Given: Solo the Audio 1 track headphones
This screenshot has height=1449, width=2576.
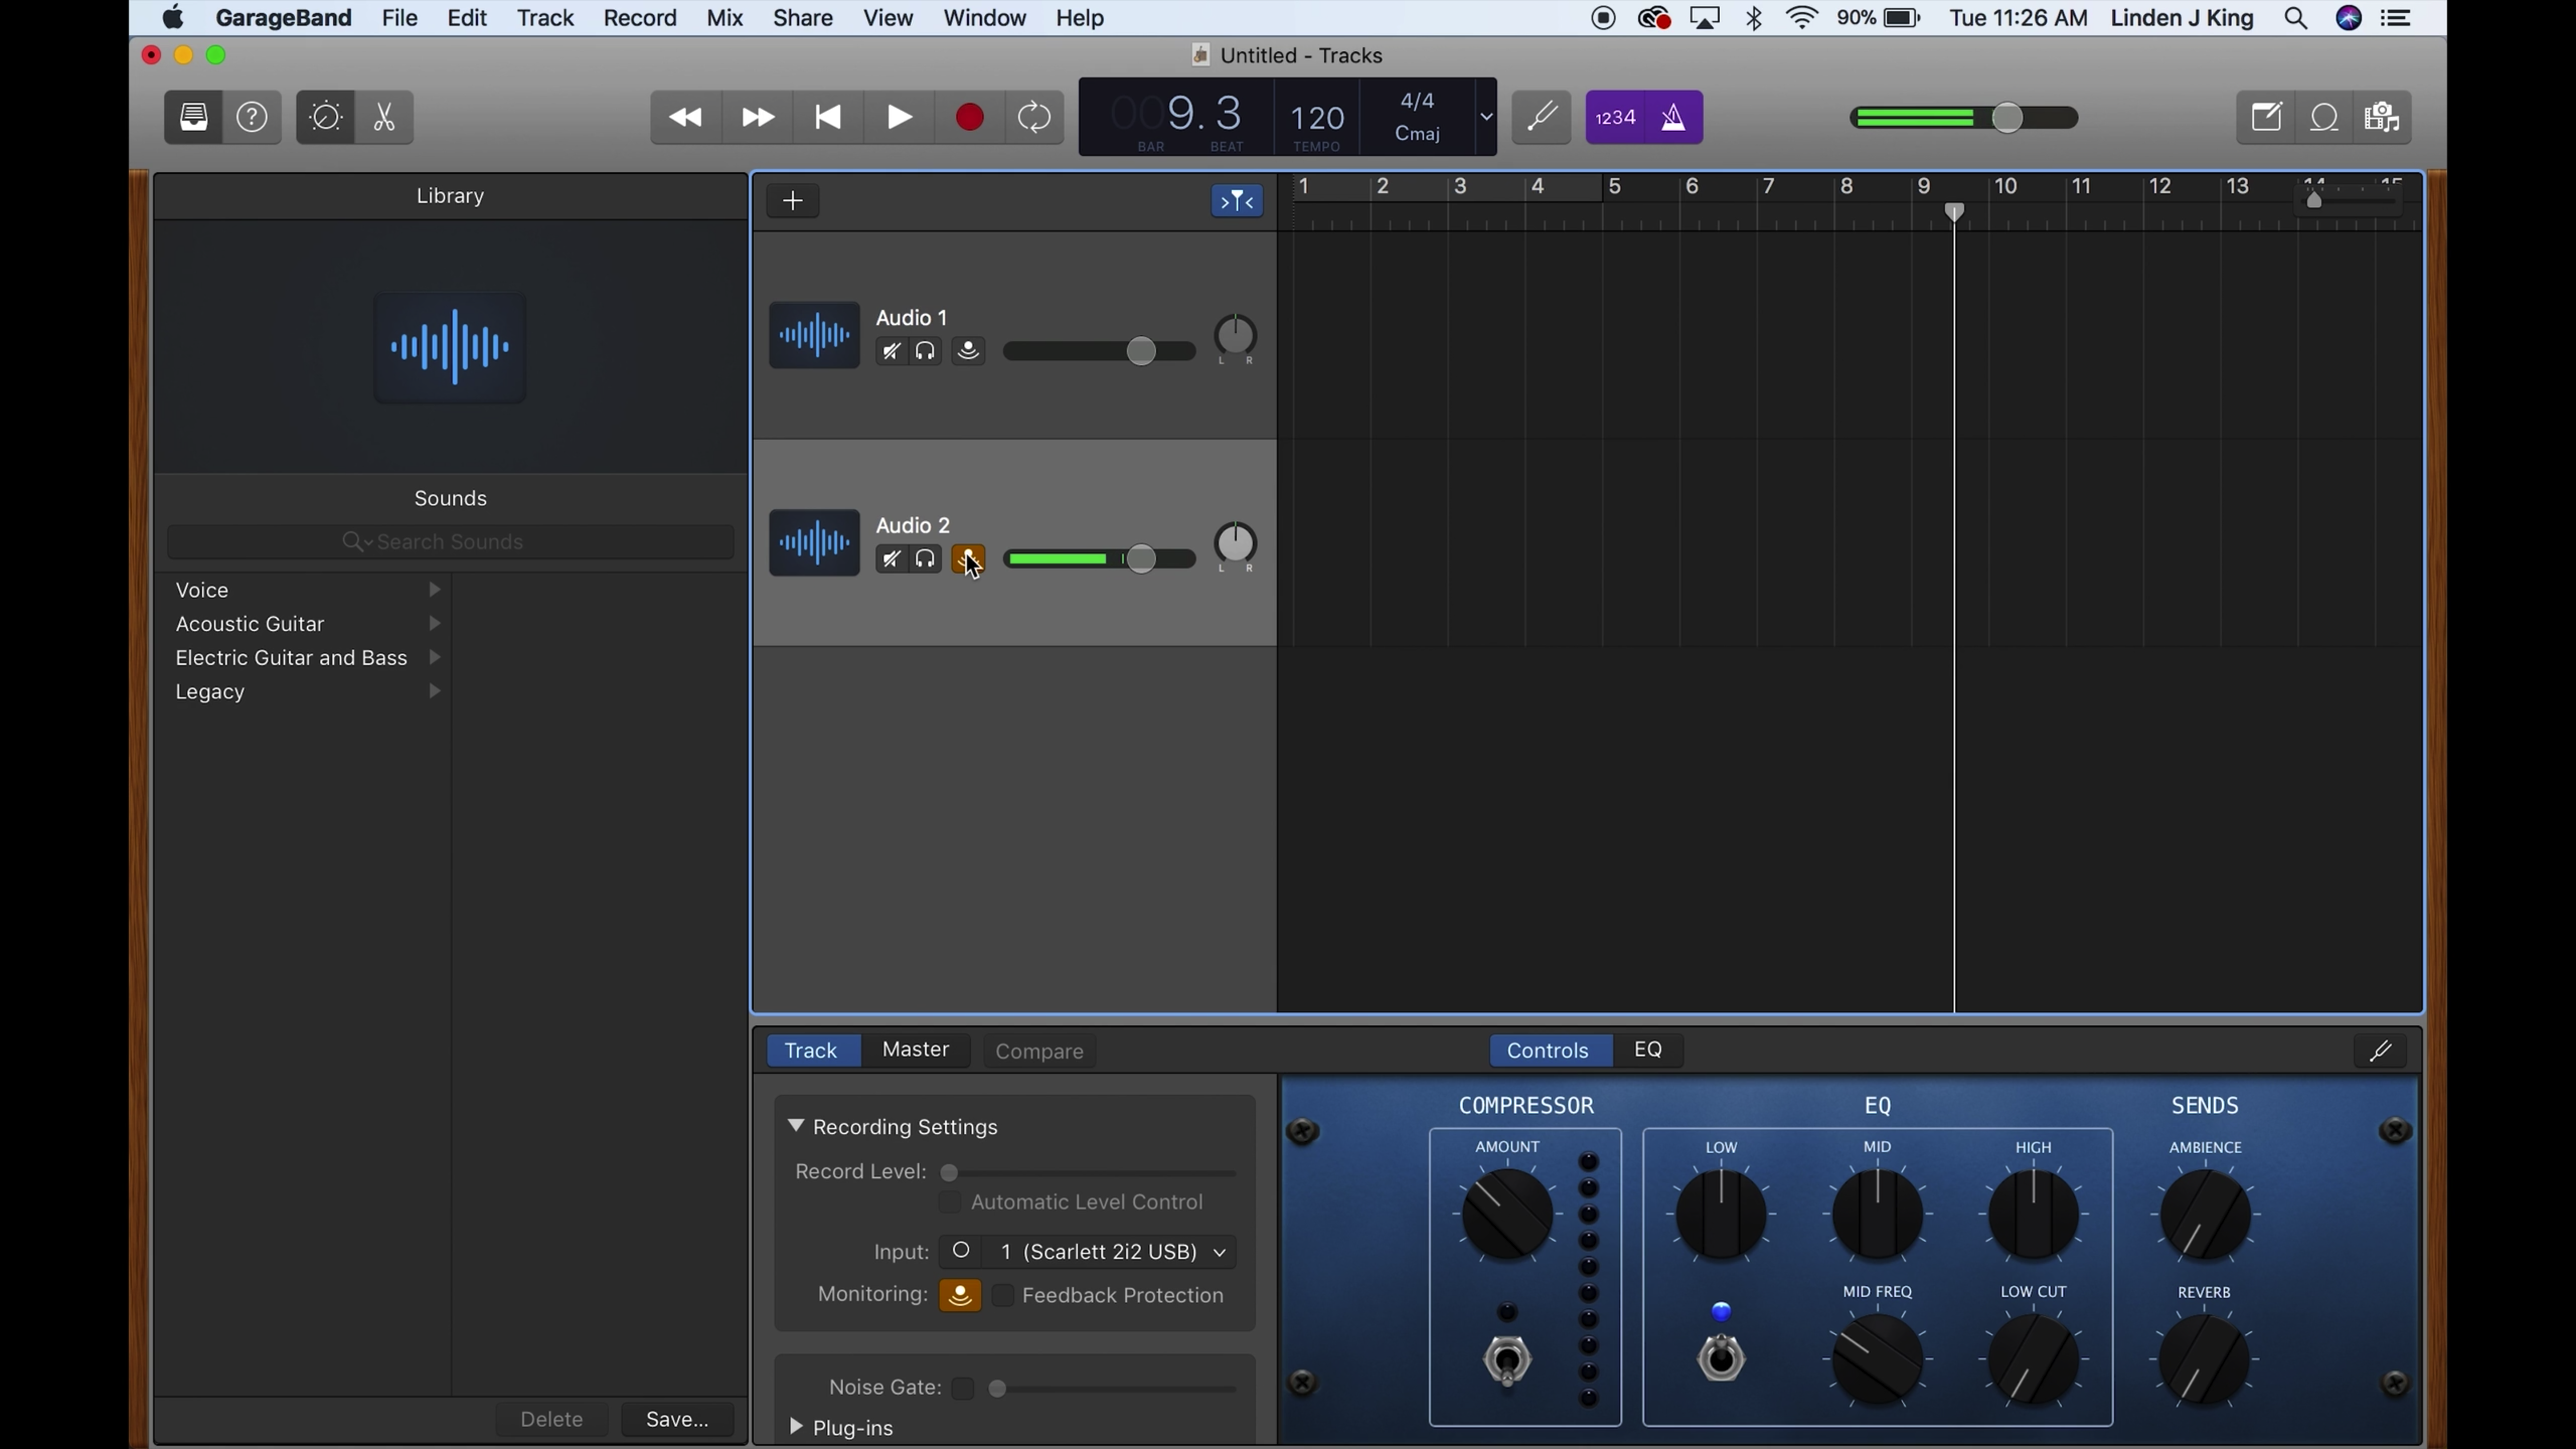Looking at the screenshot, I should click(926, 352).
